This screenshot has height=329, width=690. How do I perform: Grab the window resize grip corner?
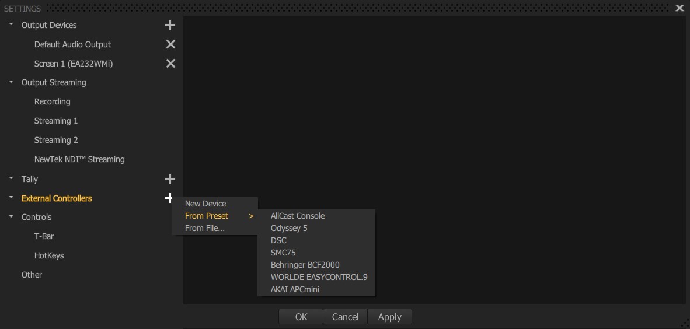685,324
